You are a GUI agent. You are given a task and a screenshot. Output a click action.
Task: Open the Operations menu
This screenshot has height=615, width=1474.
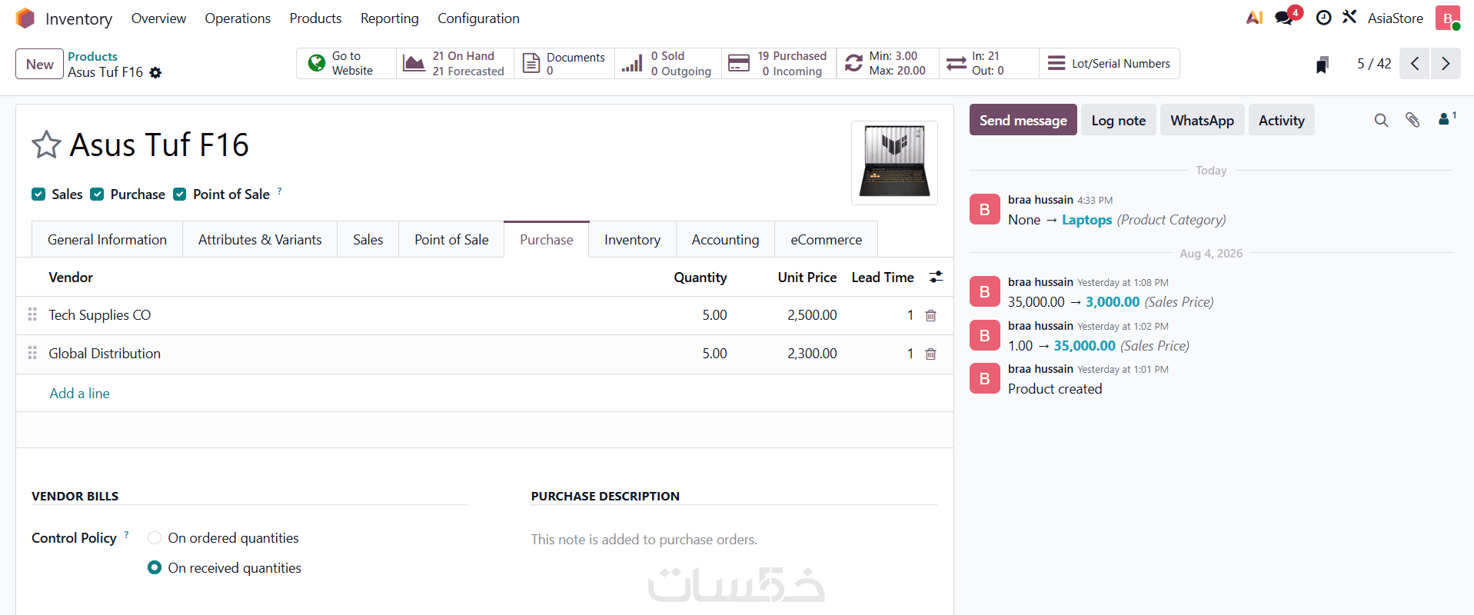click(238, 18)
